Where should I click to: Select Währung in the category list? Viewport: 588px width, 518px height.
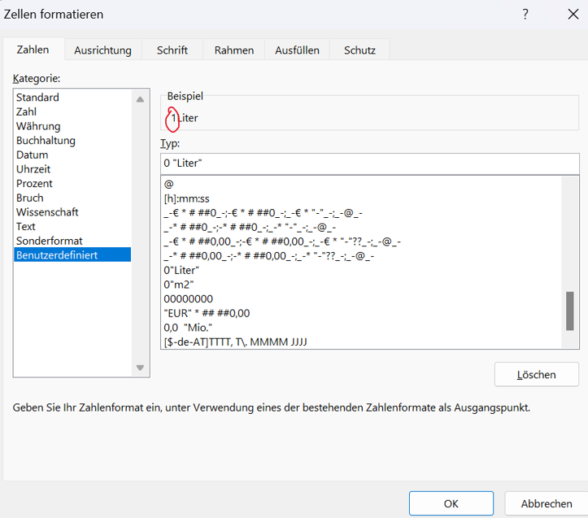(37, 126)
